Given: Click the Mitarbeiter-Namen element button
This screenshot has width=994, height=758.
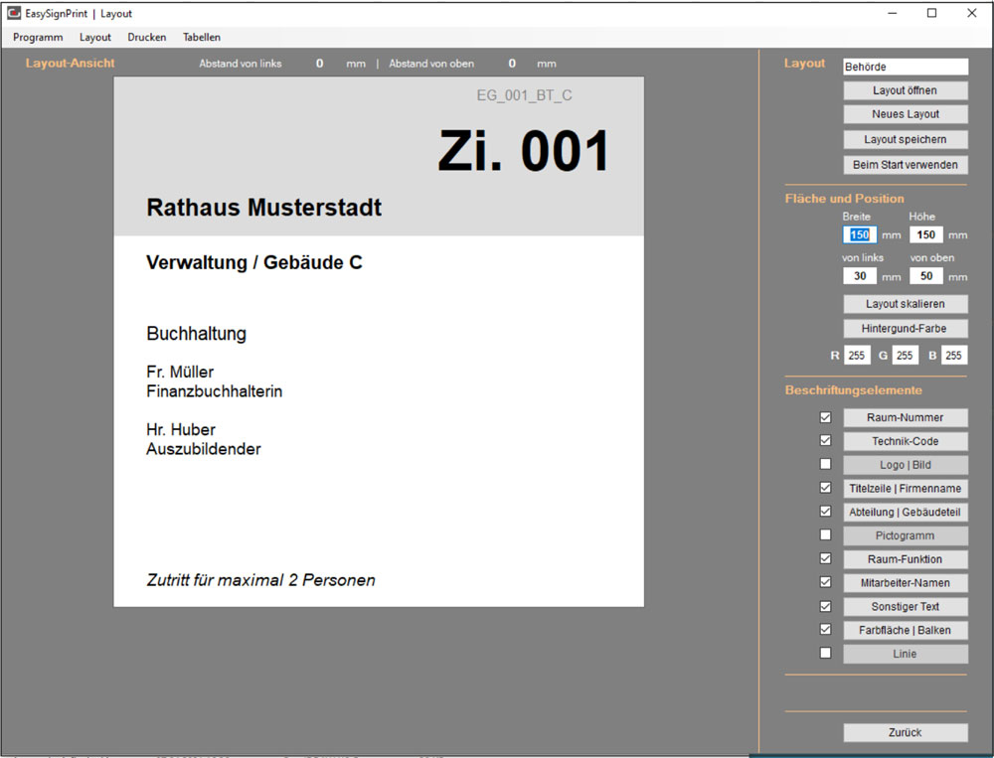Looking at the screenshot, I should point(905,583).
